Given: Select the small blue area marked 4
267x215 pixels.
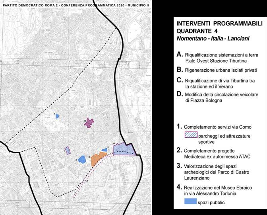Looking at the screenshot, I should coord(57,116).
